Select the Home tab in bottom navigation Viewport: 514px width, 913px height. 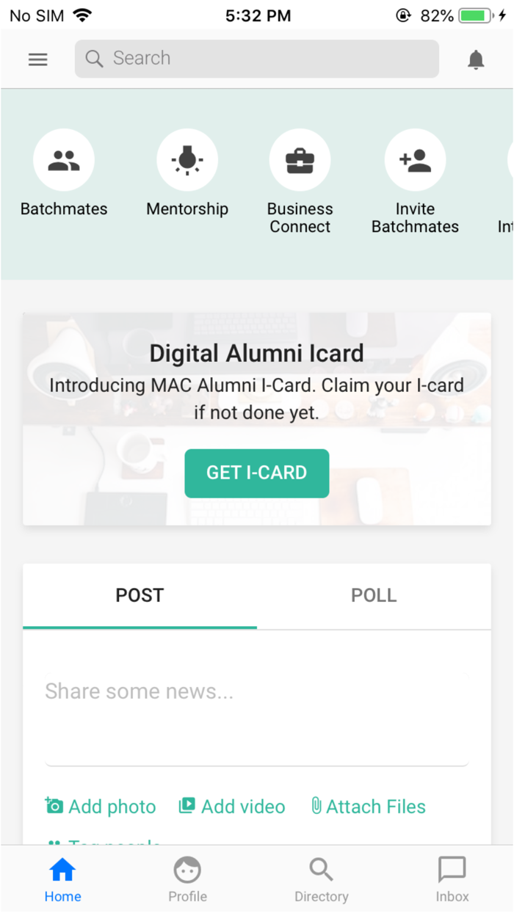62,871
